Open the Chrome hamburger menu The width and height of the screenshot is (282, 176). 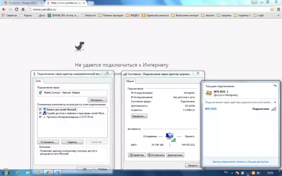pos(278,10)
